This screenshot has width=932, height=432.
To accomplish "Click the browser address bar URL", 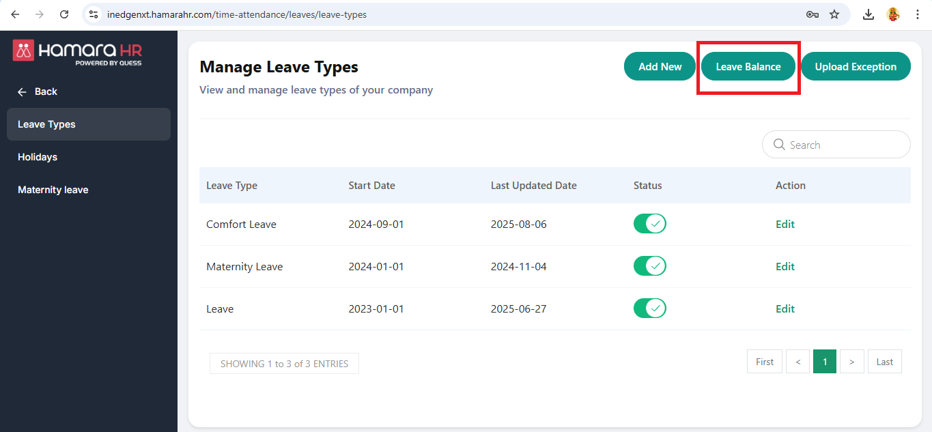I will (237, 14).
